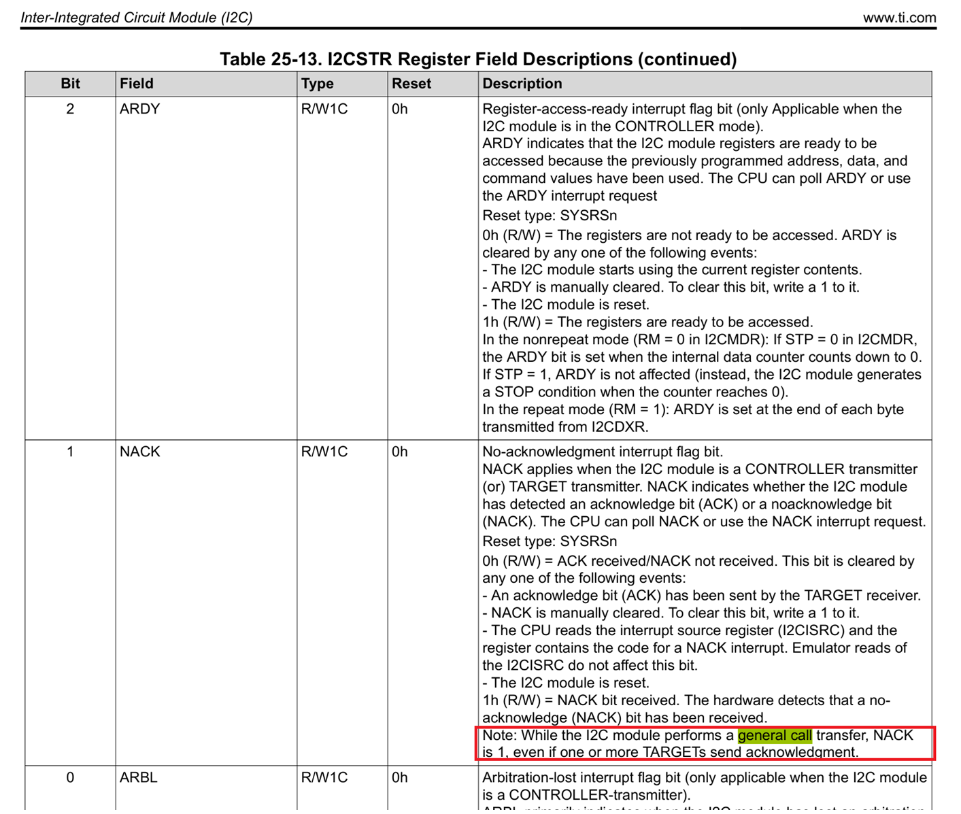Click the line starting "Arbitration-lost interrupt flag bit"
This screenshot has width=961, height=814.
pyautogui.click(x=705, y=777)
